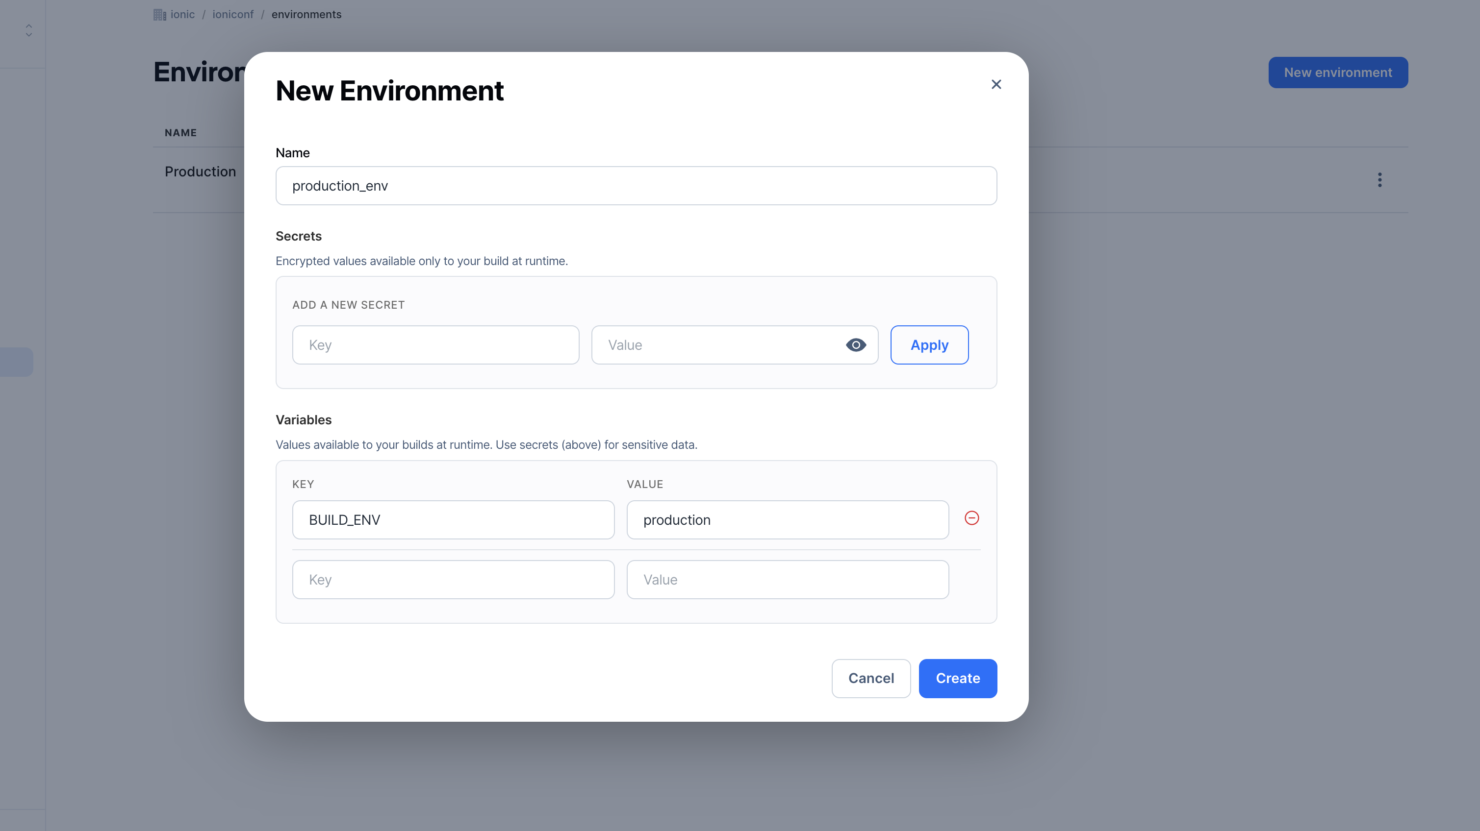The width and height of the screenshot is (1480, 831).
Task: Remove the BUILD_ENV variable row
Action: click(x=972, y=517)
